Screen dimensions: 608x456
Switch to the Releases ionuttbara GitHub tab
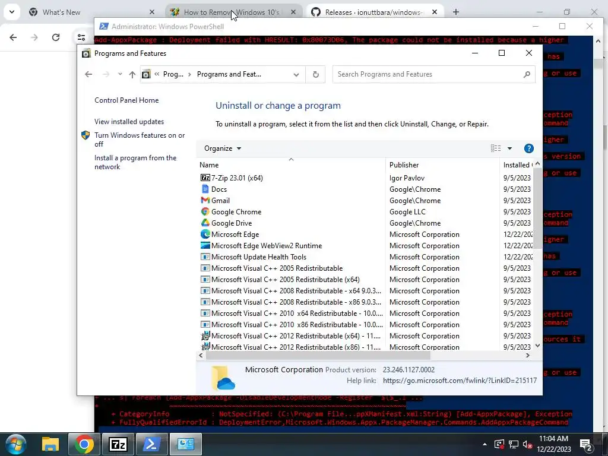[373, 12]
